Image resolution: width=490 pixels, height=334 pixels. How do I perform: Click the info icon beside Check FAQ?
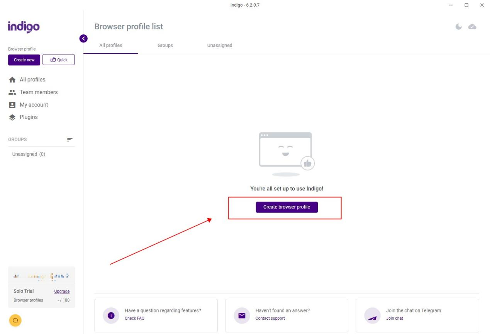point(111,315)
